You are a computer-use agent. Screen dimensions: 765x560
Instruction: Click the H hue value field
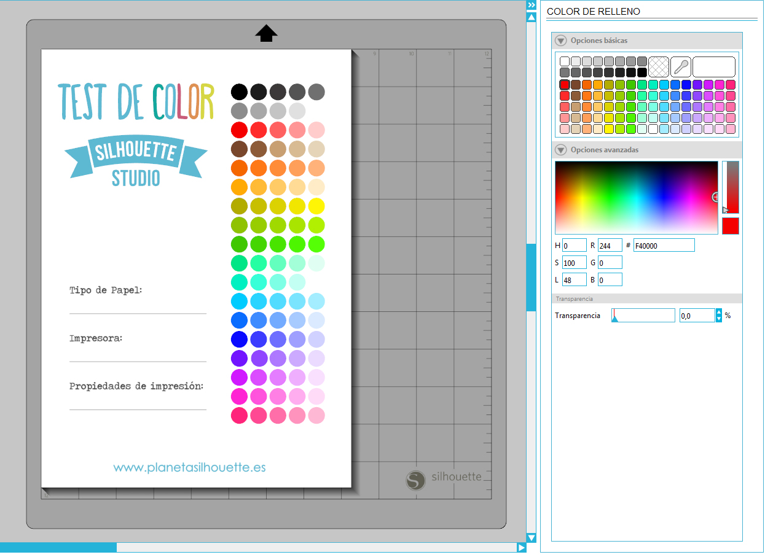pyautogui.click(x=574, y=246)
